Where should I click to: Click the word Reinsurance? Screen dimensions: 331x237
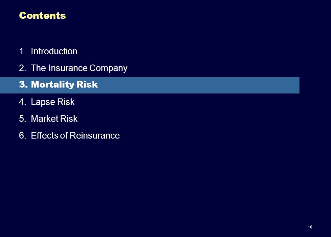(95, 135)
